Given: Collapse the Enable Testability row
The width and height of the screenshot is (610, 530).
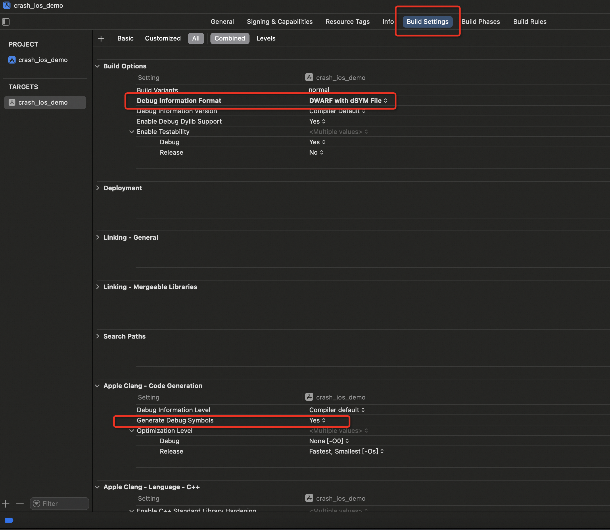Looking at the screenshot, I should coord(132,132).
